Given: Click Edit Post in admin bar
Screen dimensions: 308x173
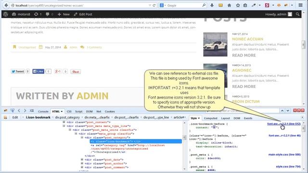Looking at the screenshot, I should (83, 14).
